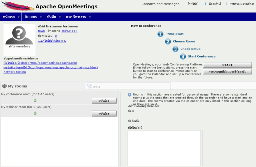
Task: Open the Network testing link
Action: [15, 72]
